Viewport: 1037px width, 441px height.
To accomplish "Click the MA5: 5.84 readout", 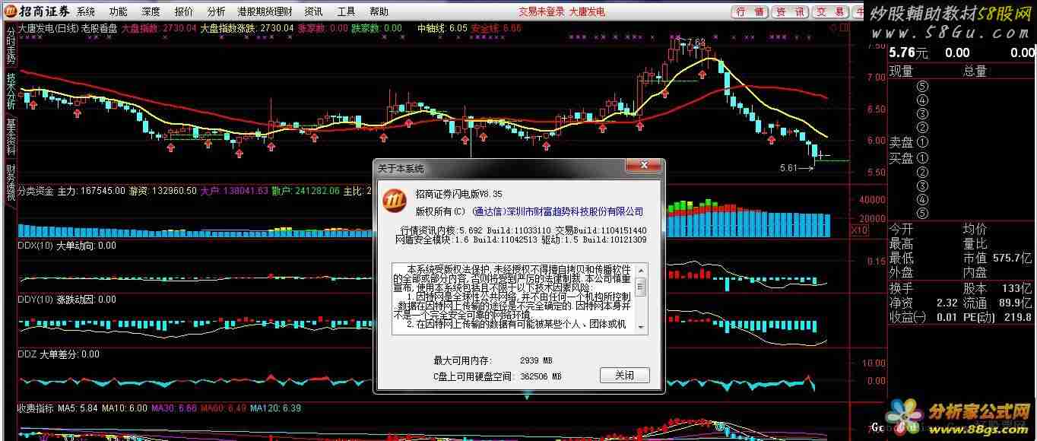I will click(78, 408).
